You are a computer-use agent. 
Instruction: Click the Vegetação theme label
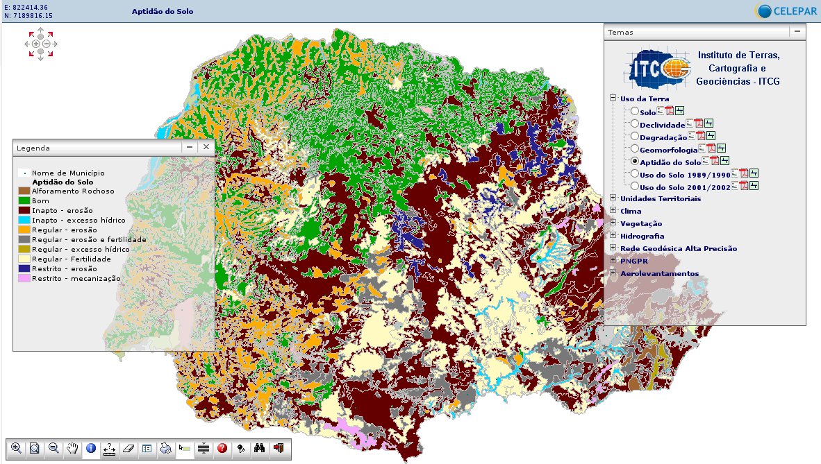[x=640, y=224]
